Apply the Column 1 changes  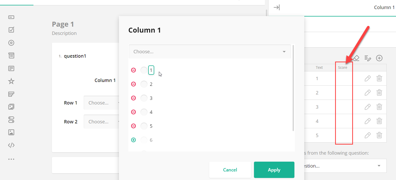(274, 170)
